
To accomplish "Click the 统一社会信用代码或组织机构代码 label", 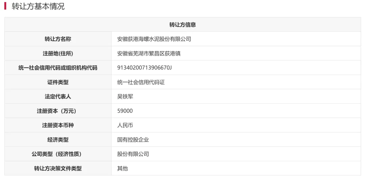I will point(58,68).
